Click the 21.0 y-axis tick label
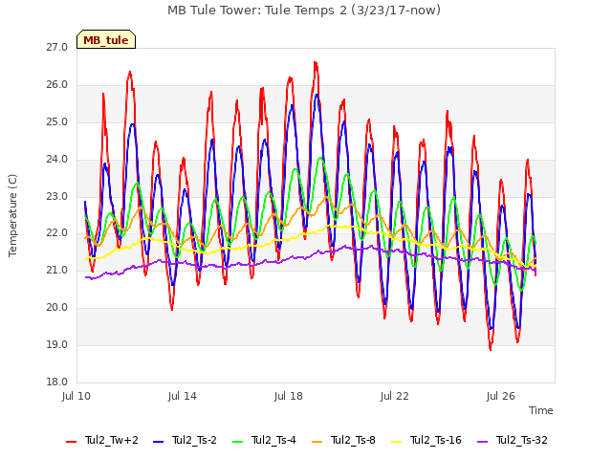This screenshot has height=459, width=612. coord(57,270)
